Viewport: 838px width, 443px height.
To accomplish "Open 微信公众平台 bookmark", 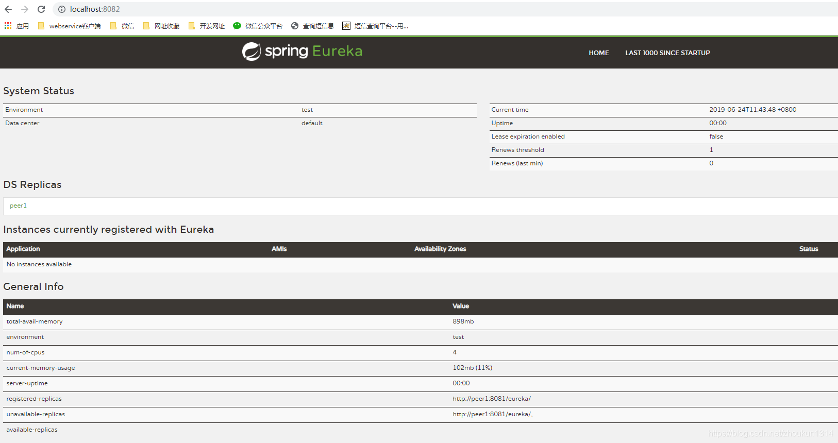I will pyautogui.click(x=258, y=26).
